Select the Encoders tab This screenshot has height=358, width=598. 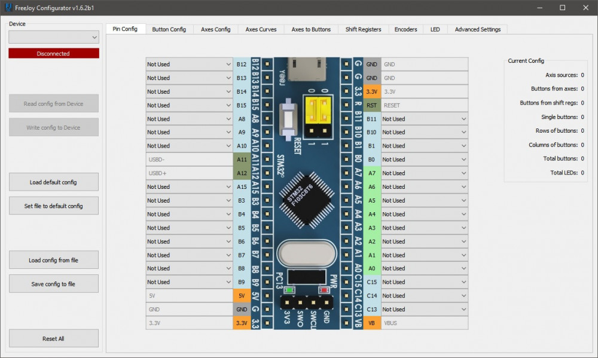(x=406, y=29)
